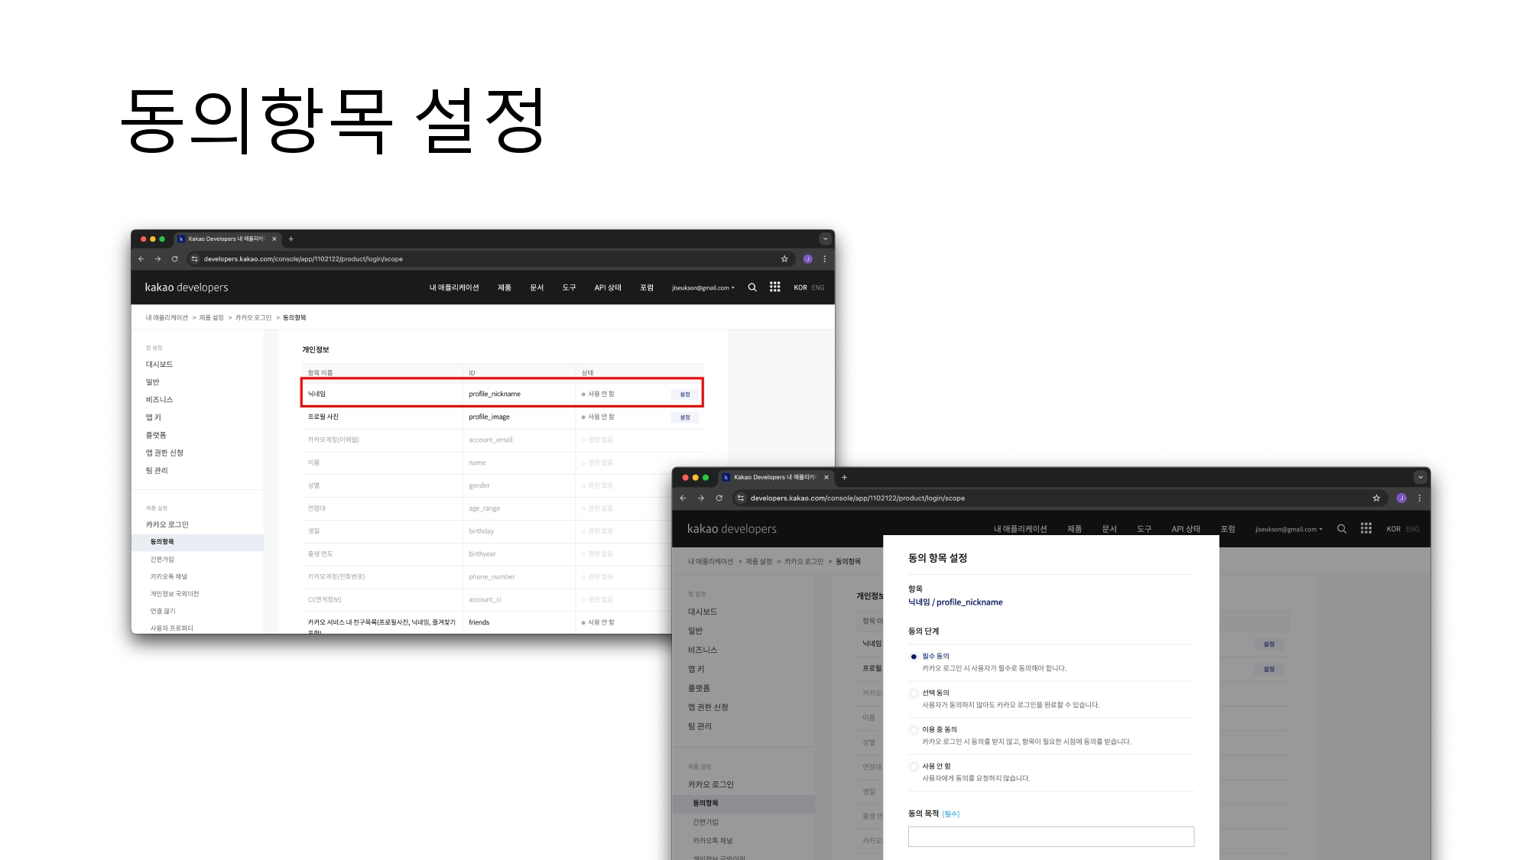Click the 동의 목적 text input field
Image resolution: width=1529 pixels, height=860 pixels.
coord(1050,836)
